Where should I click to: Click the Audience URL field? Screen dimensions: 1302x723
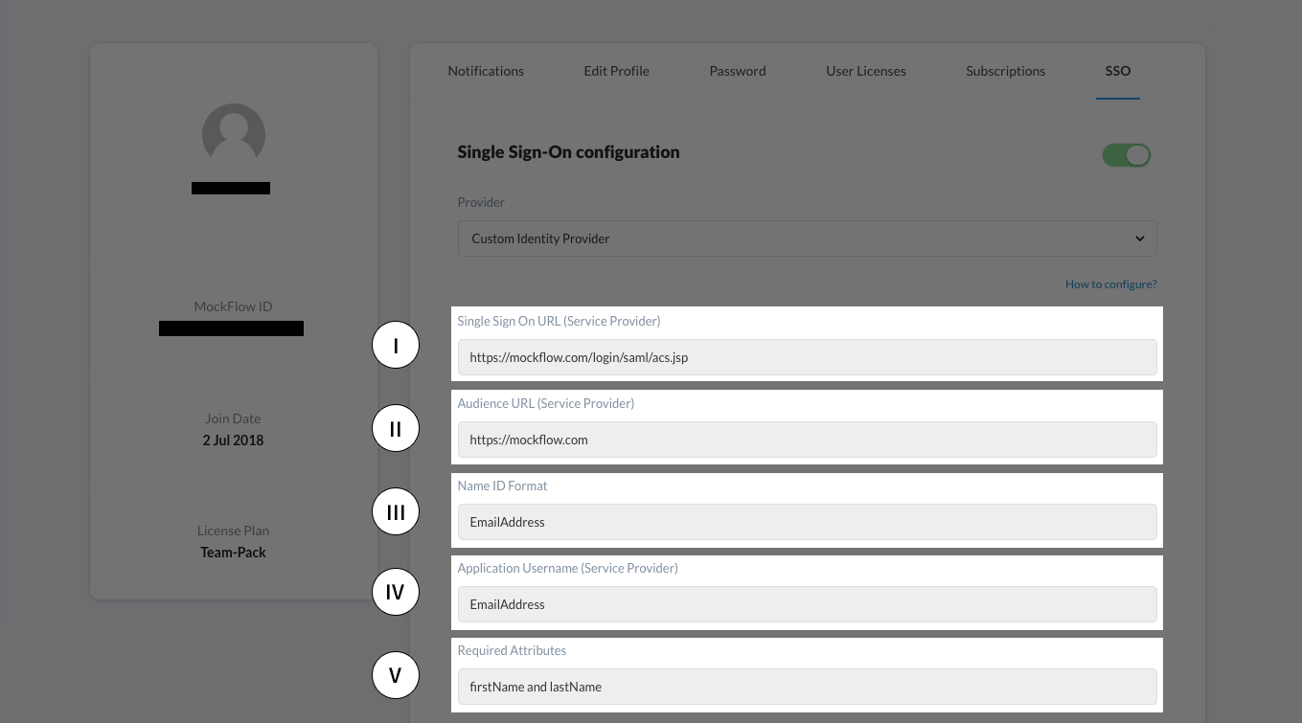point(808,440)
